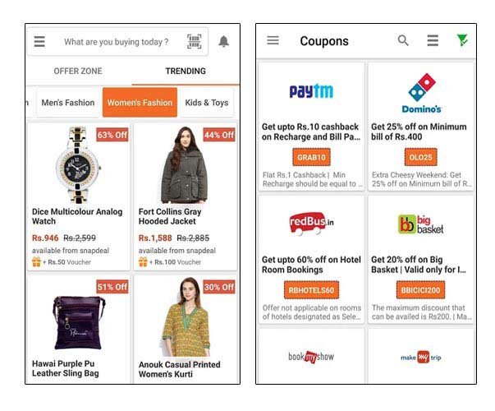Open the bookmyshow coupon card
Screen dimensions: 495x411
(x=311, y=356)
